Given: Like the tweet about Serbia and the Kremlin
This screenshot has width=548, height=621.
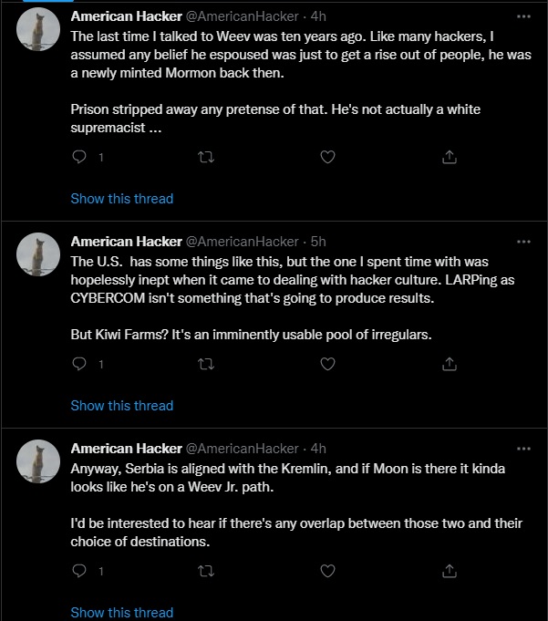Looking at the screenshot, I should pyautogui.click(x=327, y=571).
